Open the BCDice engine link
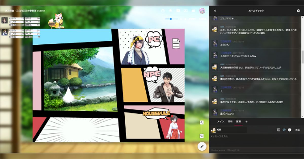Image resolution: width=304 pixels, height=159 pixels. 233,150
